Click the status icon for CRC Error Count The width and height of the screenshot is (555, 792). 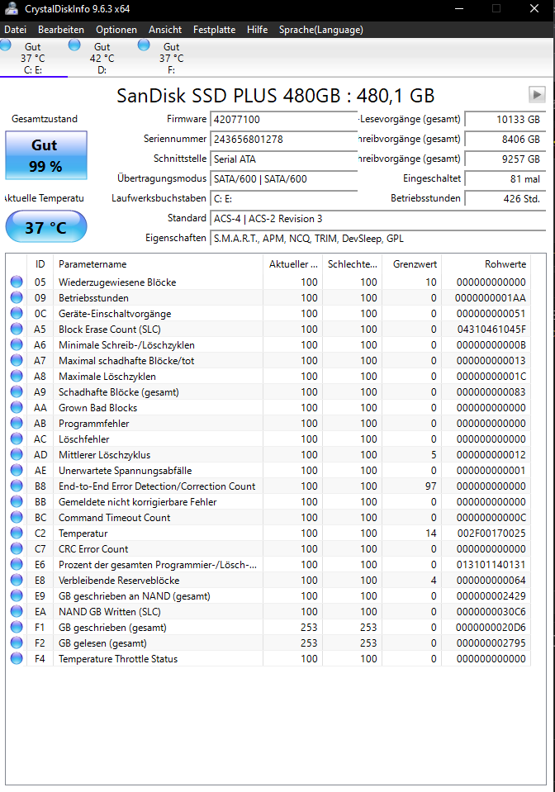click(17, 548)
